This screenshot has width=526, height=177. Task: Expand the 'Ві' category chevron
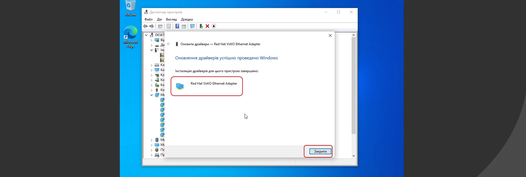click(x=152, y=40)
